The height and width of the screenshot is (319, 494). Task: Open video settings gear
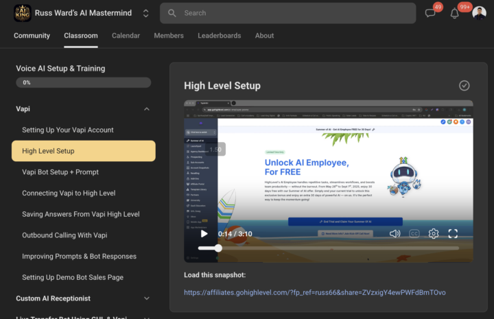coord(434,234)
